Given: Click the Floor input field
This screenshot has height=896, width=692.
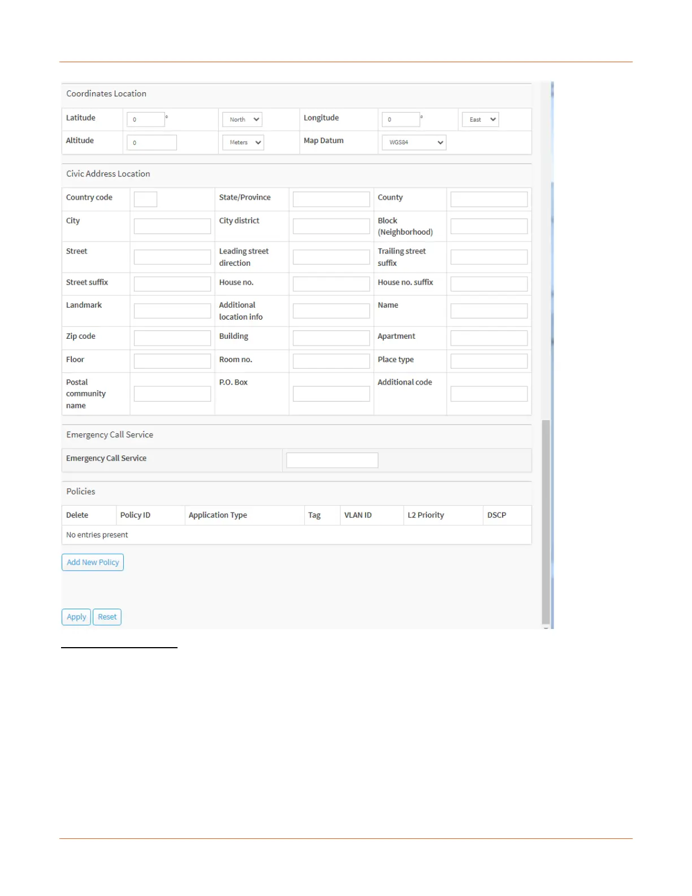Looking at the screenshot, I should (172, 361).
